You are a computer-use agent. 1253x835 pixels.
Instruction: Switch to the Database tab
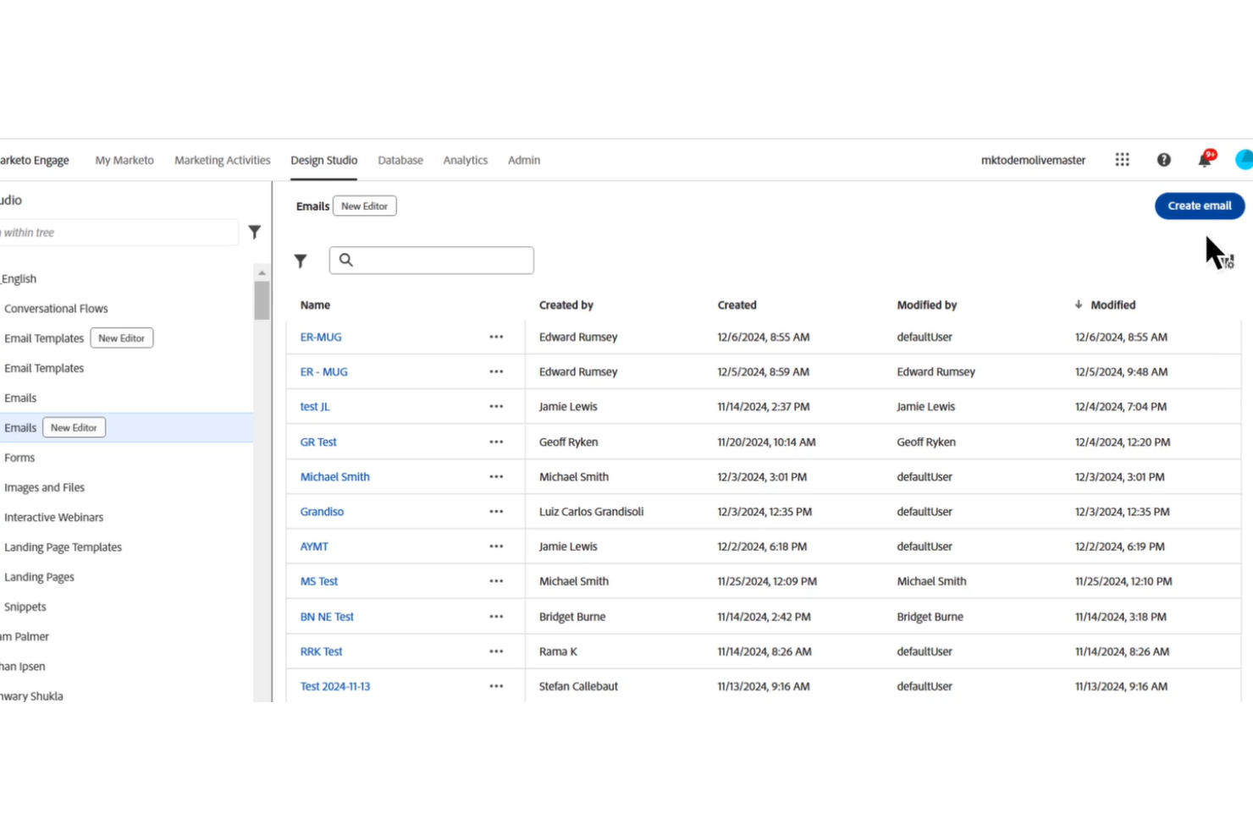point(400,160)
